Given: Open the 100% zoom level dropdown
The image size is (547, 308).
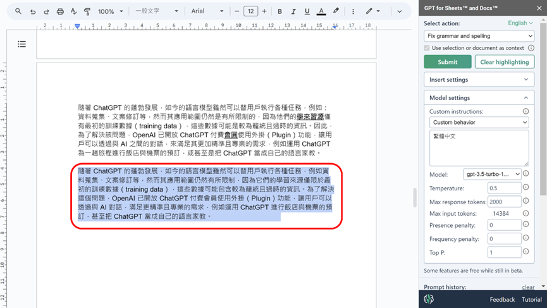Looking at the screenshot, I should click(x=110, y=11).
